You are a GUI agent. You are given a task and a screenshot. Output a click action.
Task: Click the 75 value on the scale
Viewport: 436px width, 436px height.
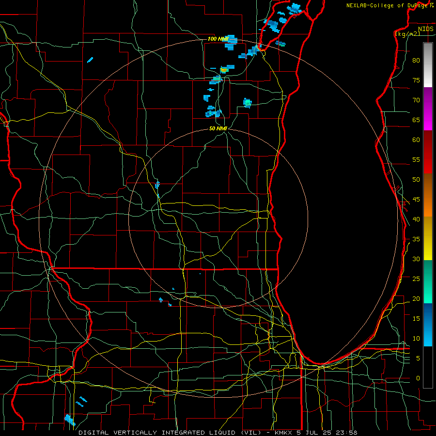pyautogui.click(x=416, y=80)
